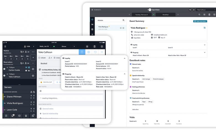Open the new note icon in tablet bottom bar
This screenshot has width=216, height=130.
pyautogui.click(x=6, y=116)
